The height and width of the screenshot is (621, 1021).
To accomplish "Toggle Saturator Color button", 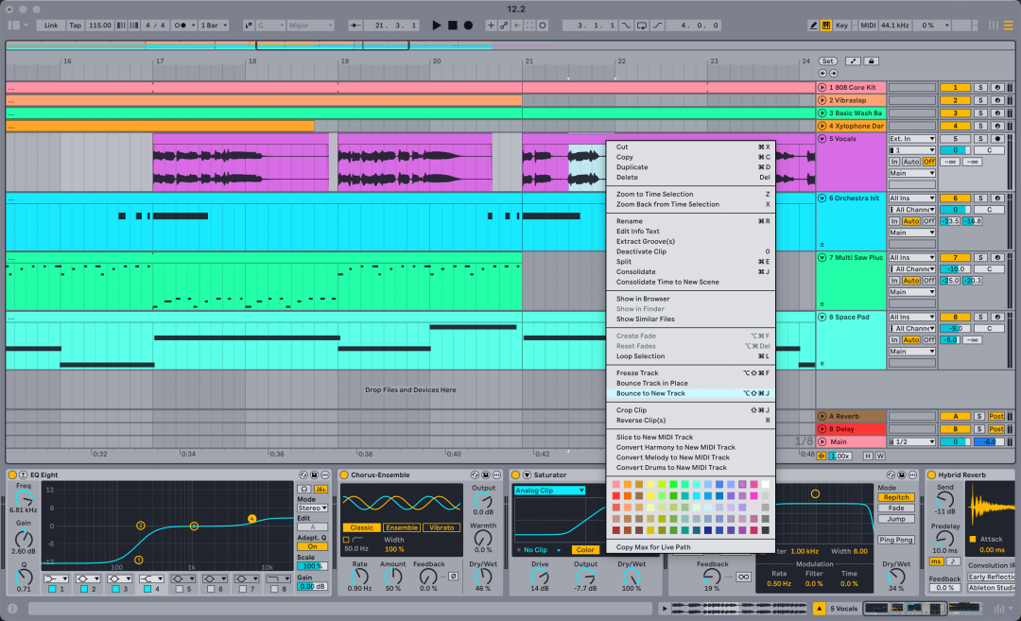I will click(585, 550).
